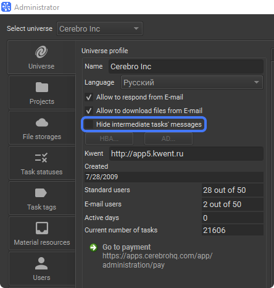Screen dimensions: 274x288
Task: Click the E-mail users label
Action: click(x=103, y=204)
